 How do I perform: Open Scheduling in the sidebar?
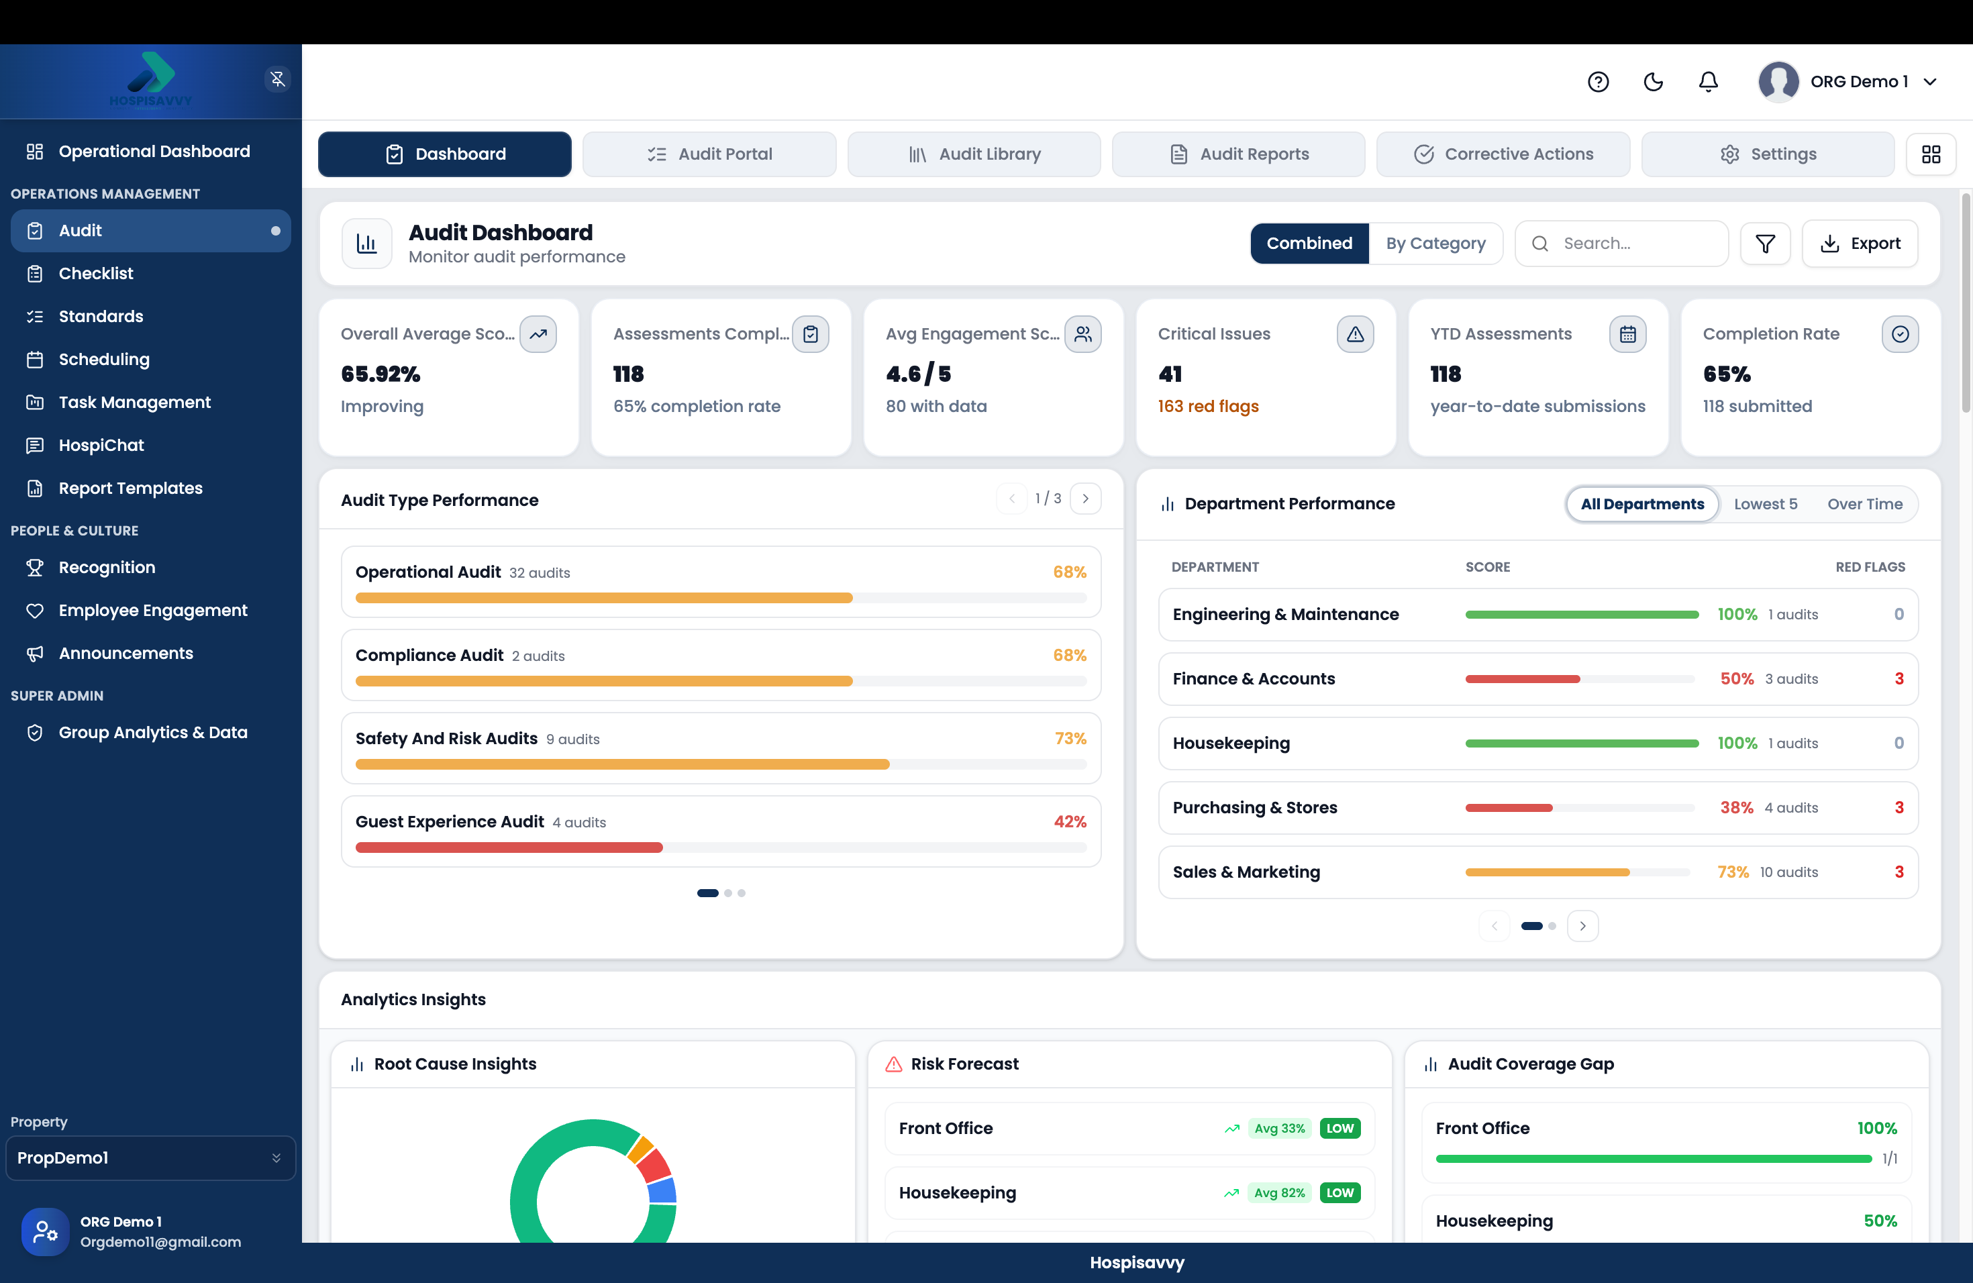point(151,360)
